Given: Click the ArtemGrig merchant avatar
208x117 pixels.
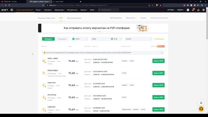Looking at the screenshot, I should coord(44,97).
